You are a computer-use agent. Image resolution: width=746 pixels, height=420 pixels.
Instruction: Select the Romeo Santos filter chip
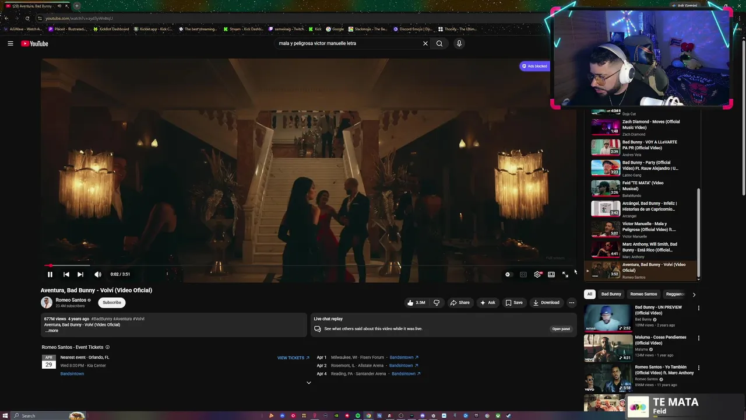(x=643, y=294)
